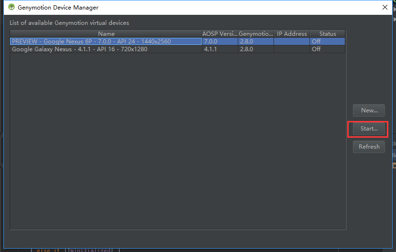Click the 2.8.0 cell in Galaxy Nexus row

[256, 49]
